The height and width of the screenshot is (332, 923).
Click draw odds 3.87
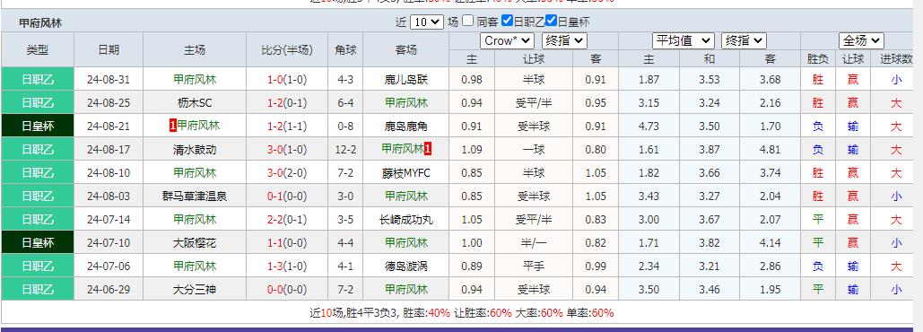point(710,150)
